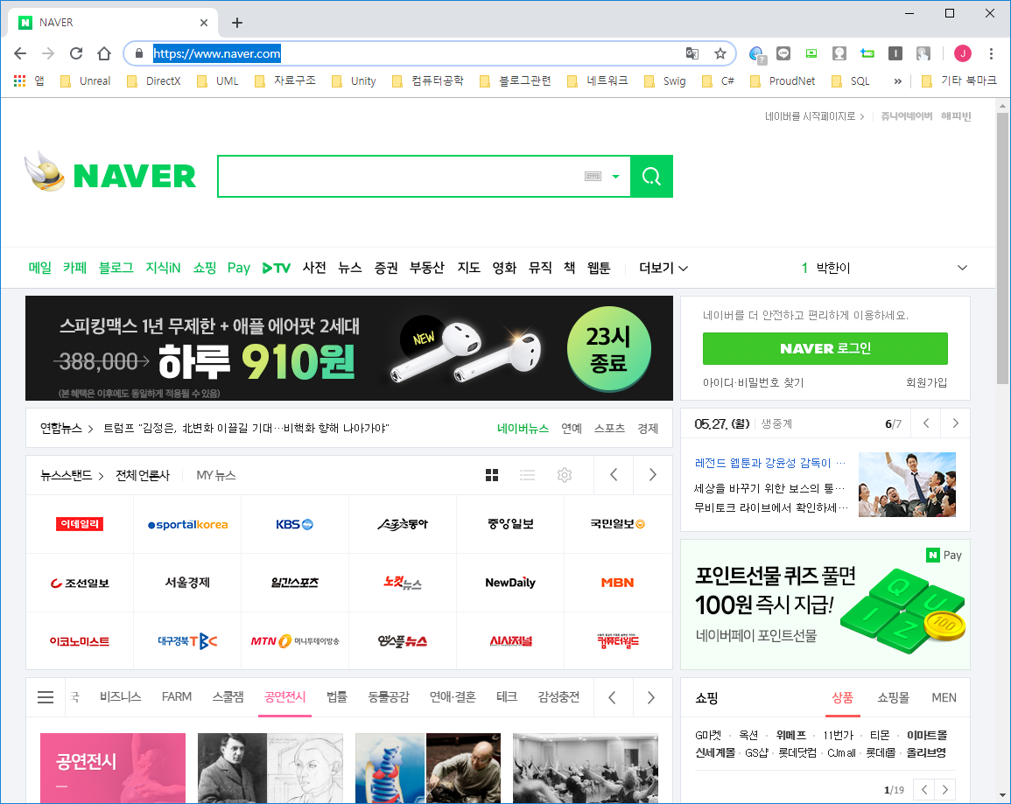Open the Unreal bookmarks folder
Viewport: 1011px width, 804px height.
(85, 80)
